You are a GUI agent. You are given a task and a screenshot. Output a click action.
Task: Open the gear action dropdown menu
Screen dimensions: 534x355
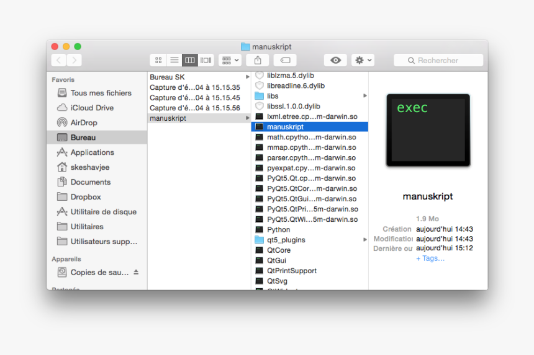click(363, 60)
